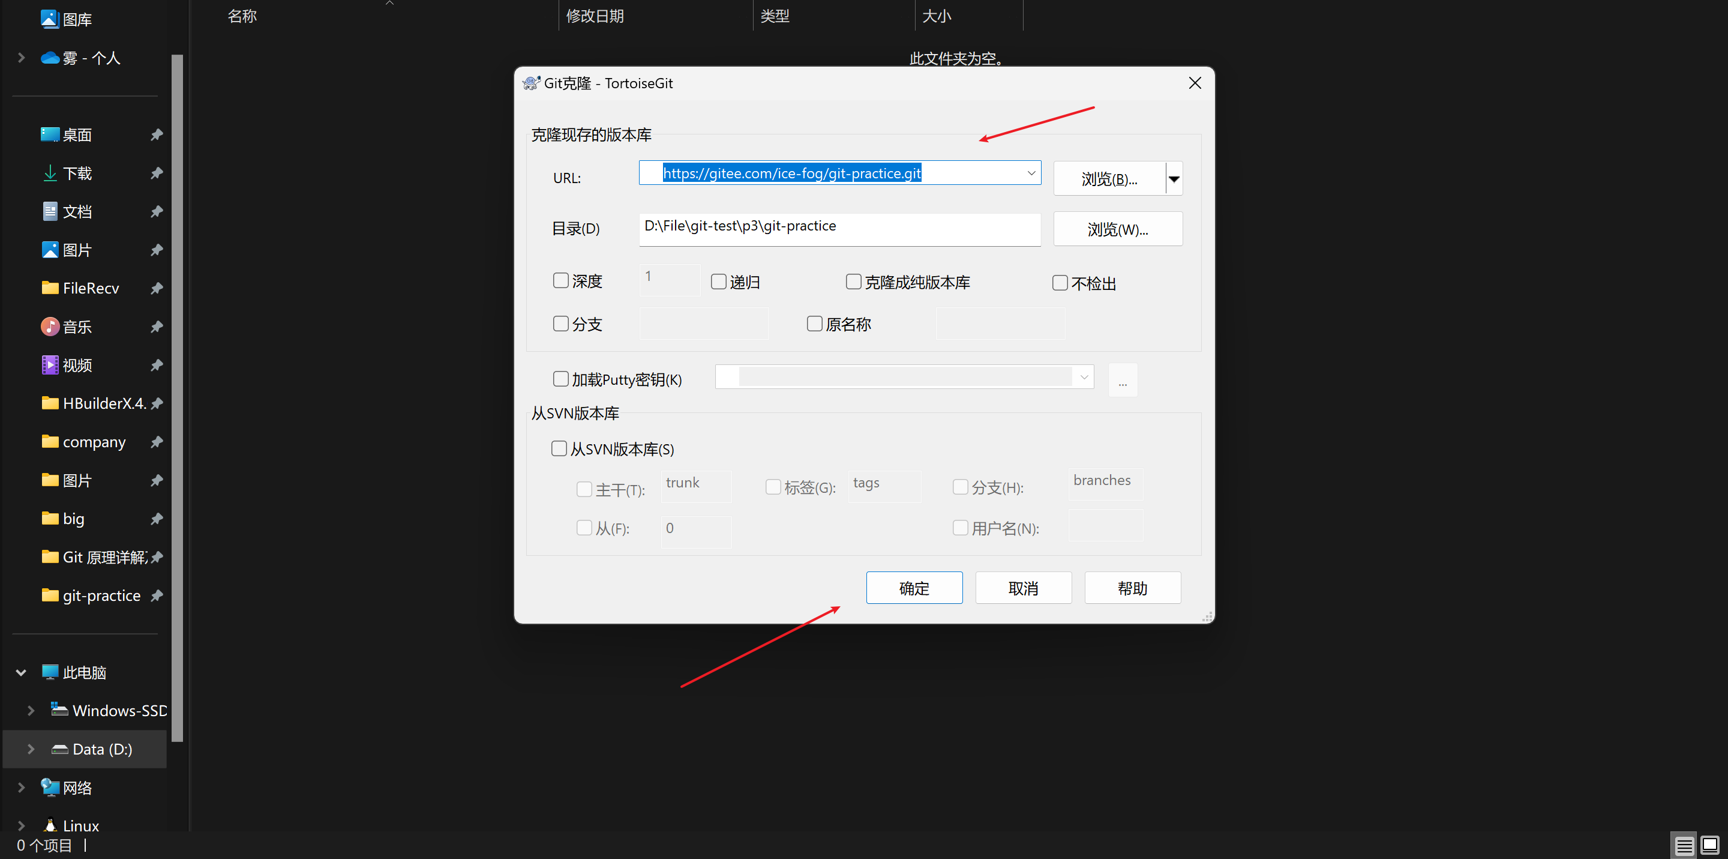Toggle the 从SVN版本库(S) checkbox
Viewport: 1728px width, 859px height.
tap(559, 448)
